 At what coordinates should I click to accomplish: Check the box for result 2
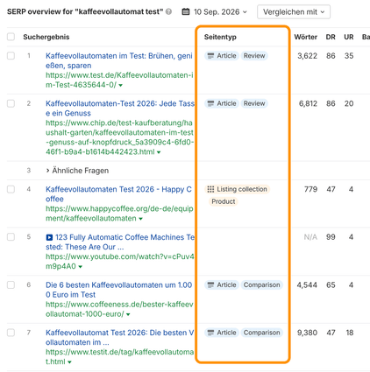(11, 103)
